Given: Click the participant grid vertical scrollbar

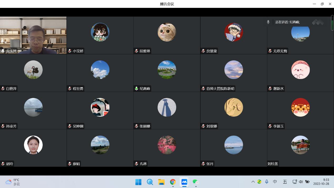Looking at the screenshot, I should [x=332, y=24].
